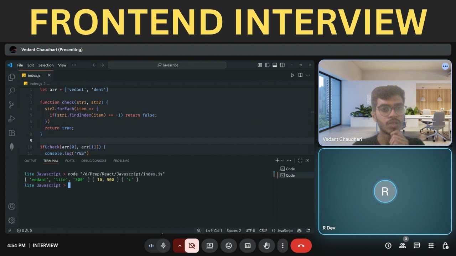
Task: Switch to the PROBLEMS panel tab
Action: [x=121, y=161]
